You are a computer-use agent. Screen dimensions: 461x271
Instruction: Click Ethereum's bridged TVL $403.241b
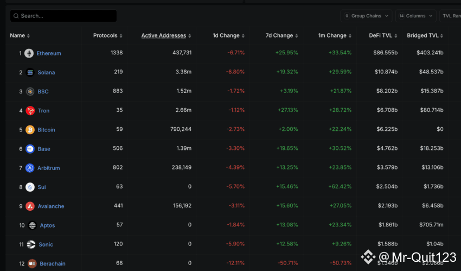[x=430, y=53]
